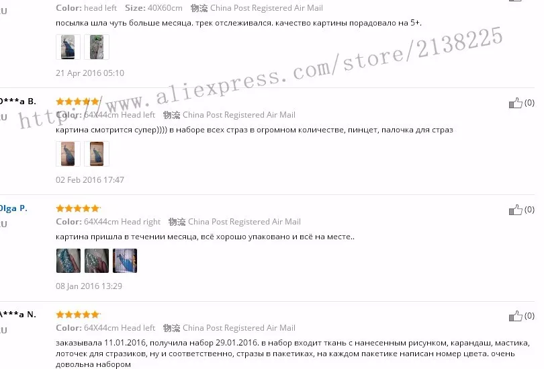Click the 08 Jan 2016 13:29 timestamp
Screen dimensions: 544x369
pos(89,286)
